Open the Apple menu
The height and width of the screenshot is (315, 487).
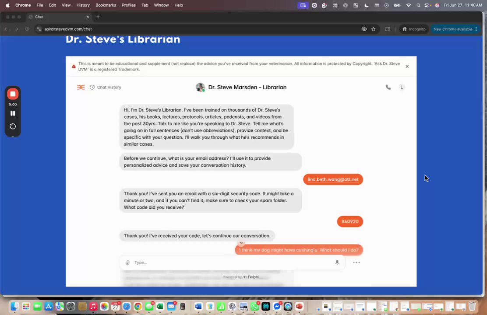pyautogui.click(x=8, y=5)
